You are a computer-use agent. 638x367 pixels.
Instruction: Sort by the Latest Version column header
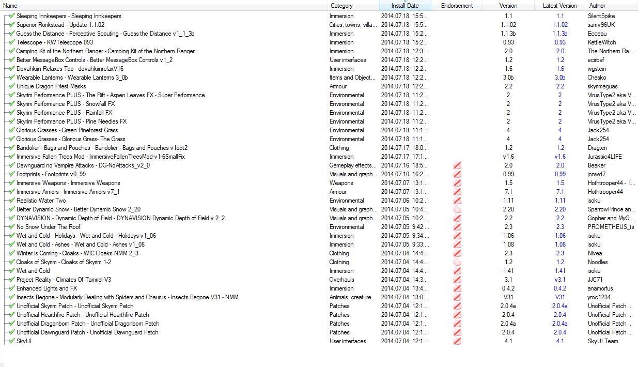560,6
